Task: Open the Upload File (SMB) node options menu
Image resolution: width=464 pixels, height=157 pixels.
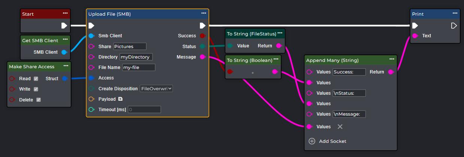Action: tap(203, 13)
